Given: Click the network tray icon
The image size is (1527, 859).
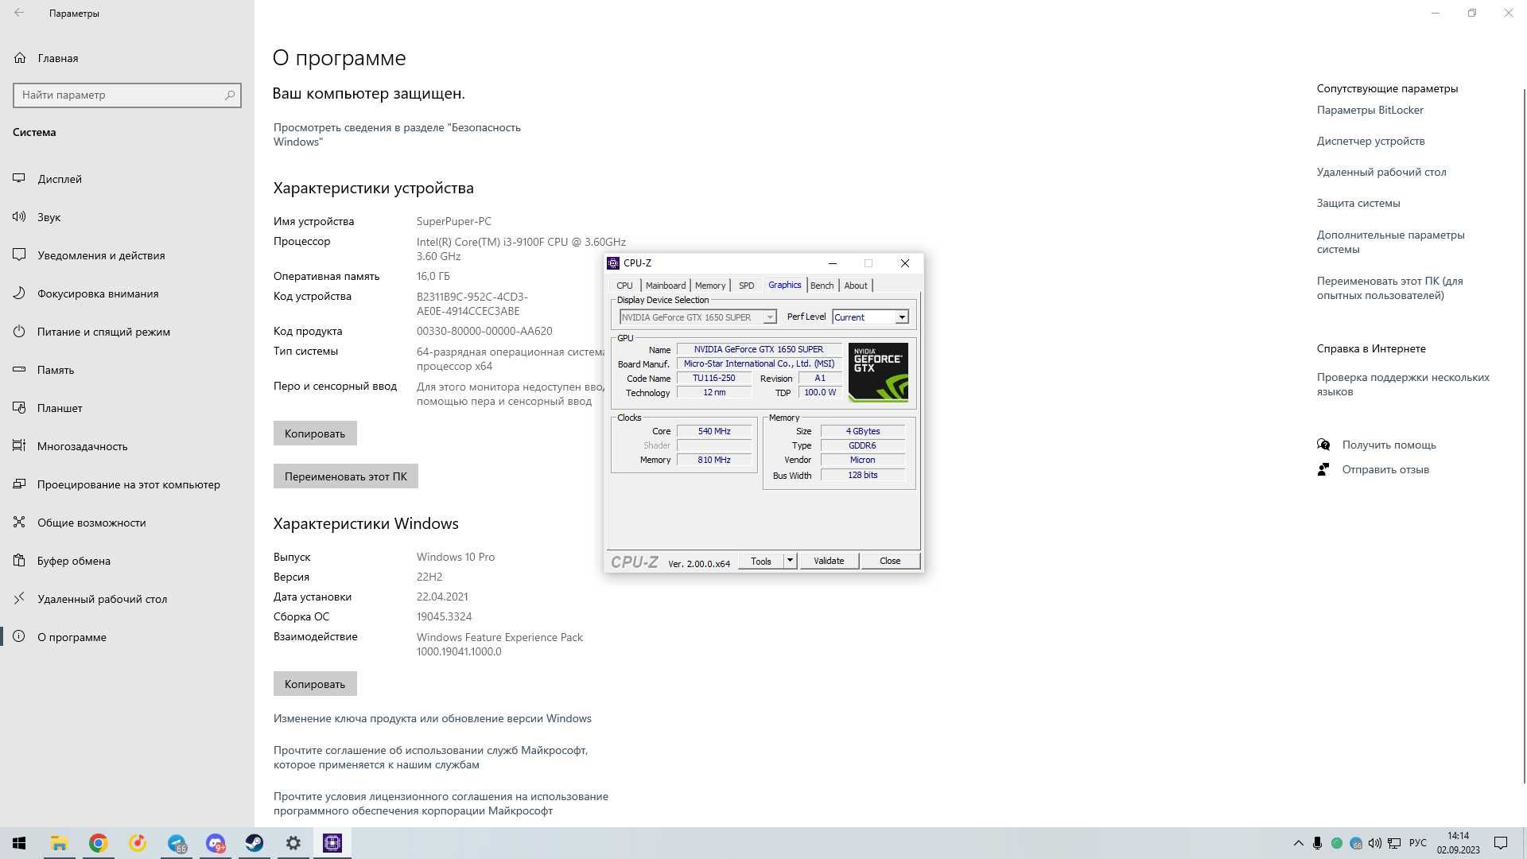Looking at the screenshot, I should point(1394,843).
